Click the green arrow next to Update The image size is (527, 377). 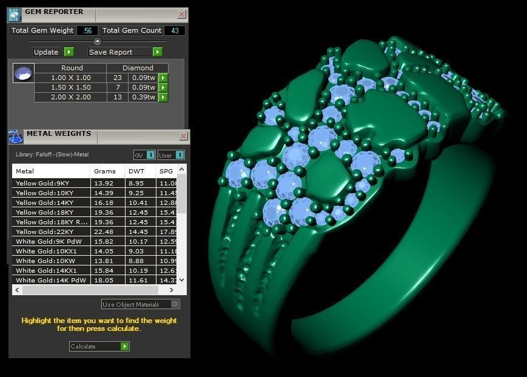point(69,52)
